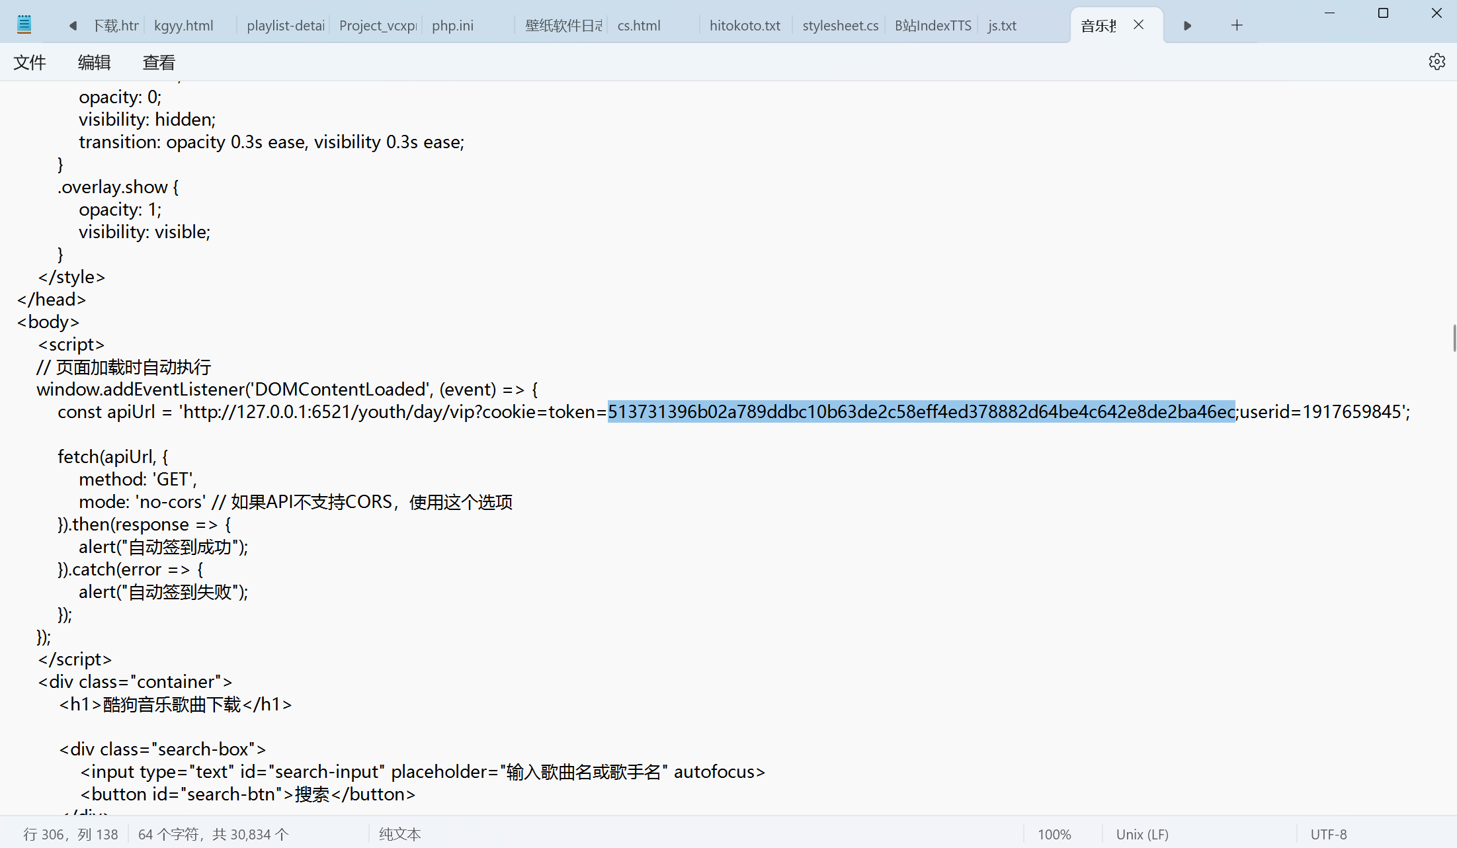Switch to the hitokoto.txt tab

[745, 26]
